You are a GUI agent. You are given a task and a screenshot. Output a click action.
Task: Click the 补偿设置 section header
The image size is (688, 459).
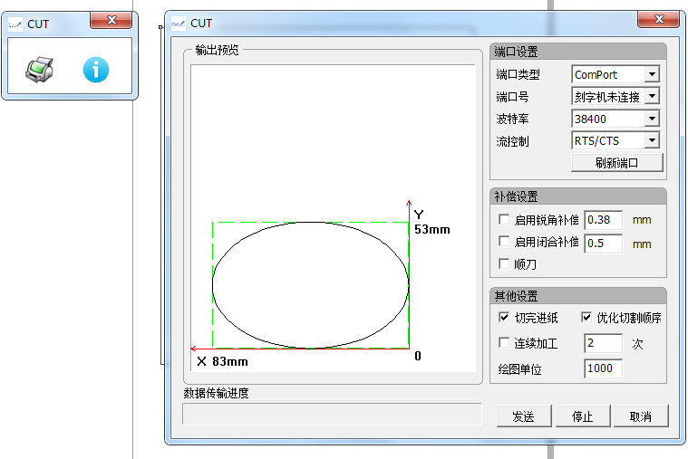(x=578, y=196)
